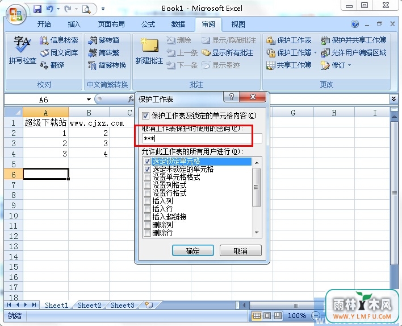Switch to the Sheet2 tab

(90, 305)
